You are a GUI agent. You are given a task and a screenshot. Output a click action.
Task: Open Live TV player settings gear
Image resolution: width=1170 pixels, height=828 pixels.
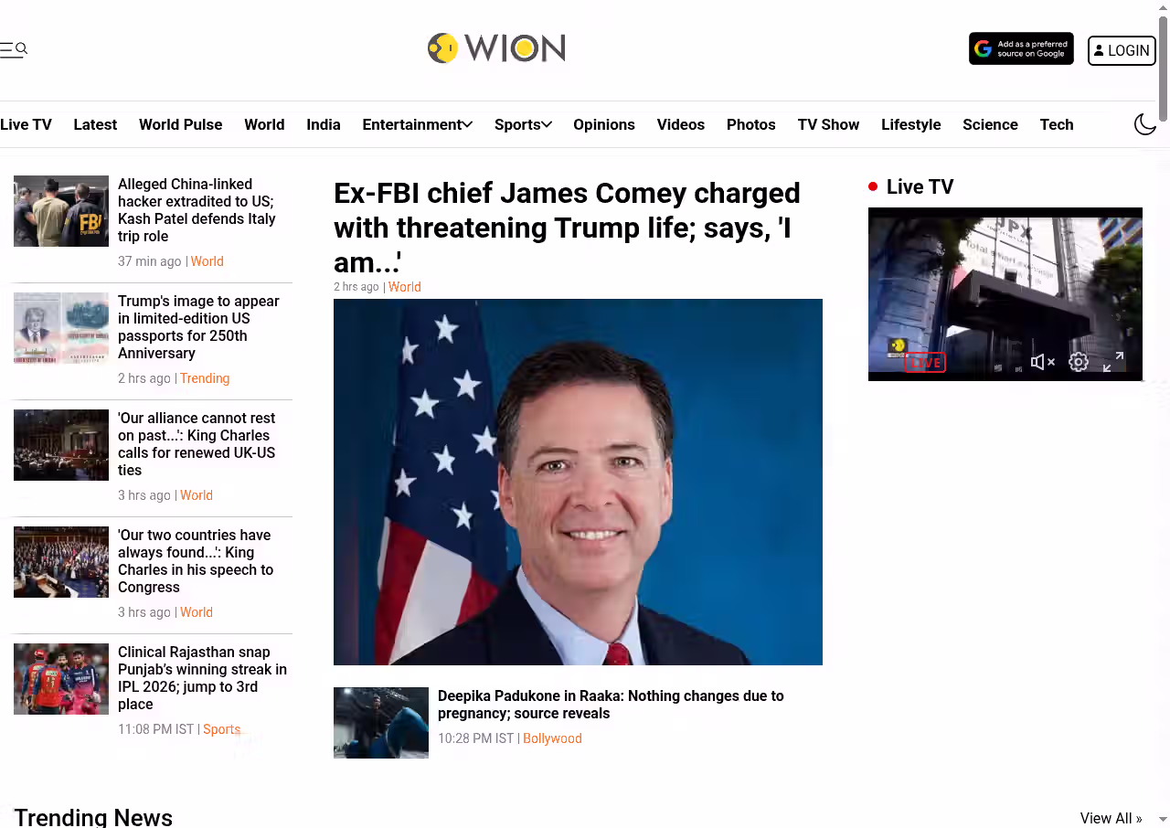(1079, 362)
